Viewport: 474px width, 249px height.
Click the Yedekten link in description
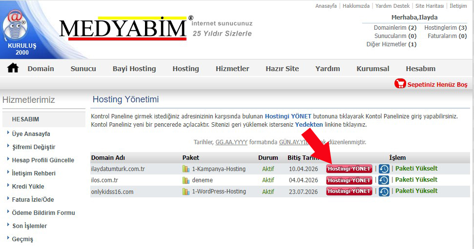tap(309, 124)
